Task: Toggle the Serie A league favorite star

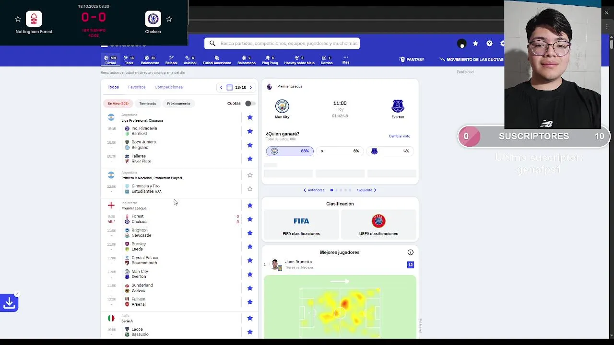Action: coord(250,318)
